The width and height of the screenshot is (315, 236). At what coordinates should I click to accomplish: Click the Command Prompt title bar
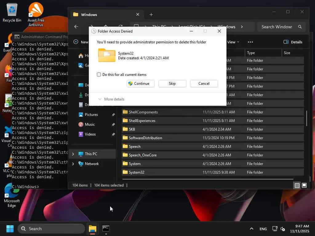[40, 37]
